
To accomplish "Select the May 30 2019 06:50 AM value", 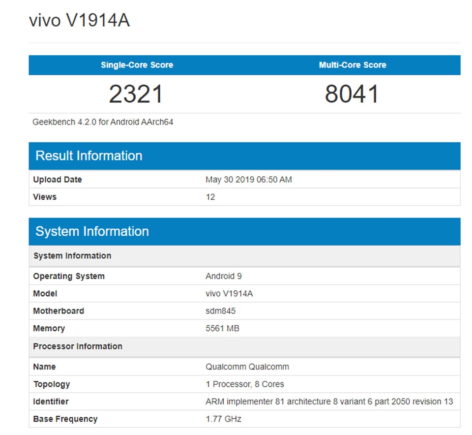I will click(x=249, y=180).
